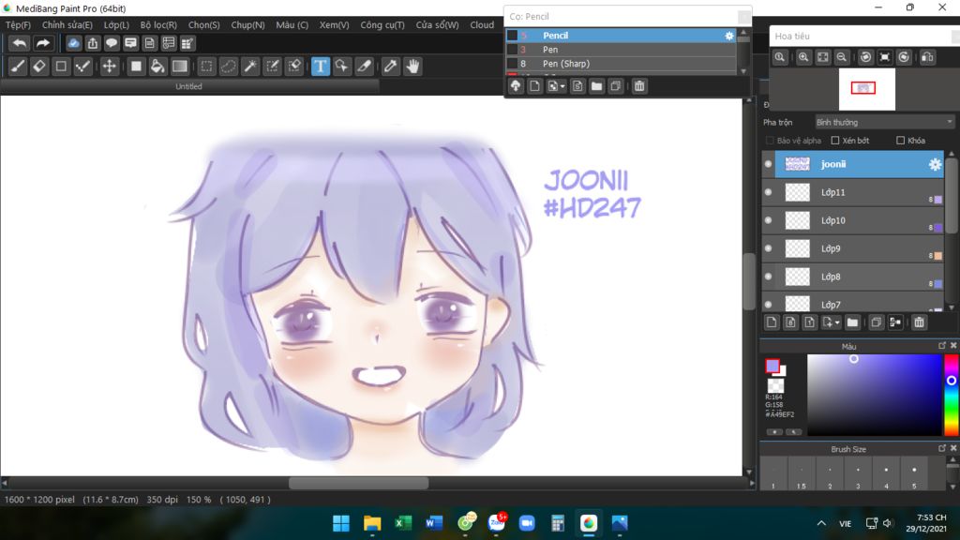Click the Redo arrow
Viewport: 960px width, 540px height.
[42, 43]
